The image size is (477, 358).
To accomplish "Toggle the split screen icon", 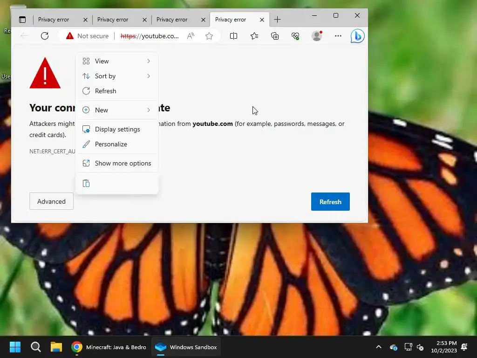I will click(234, 36).
